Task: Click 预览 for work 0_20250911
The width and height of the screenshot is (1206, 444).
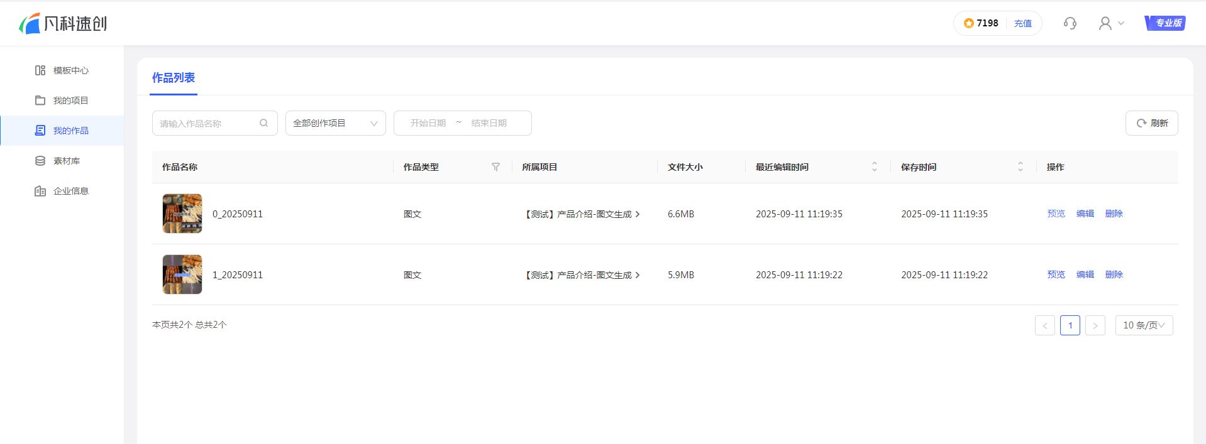Action: click(1056, 214)
